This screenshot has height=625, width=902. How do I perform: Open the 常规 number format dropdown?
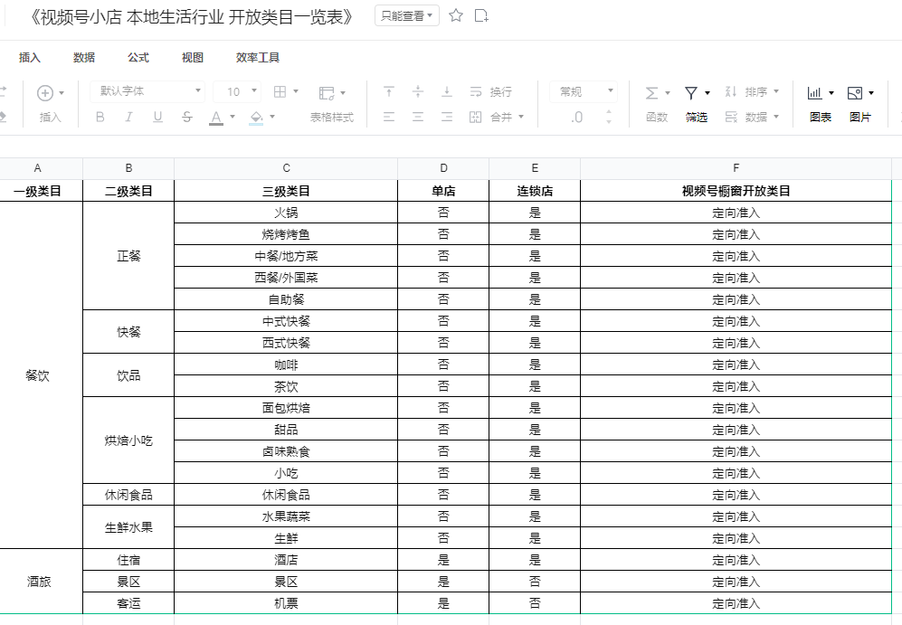[x=584, y=91]
